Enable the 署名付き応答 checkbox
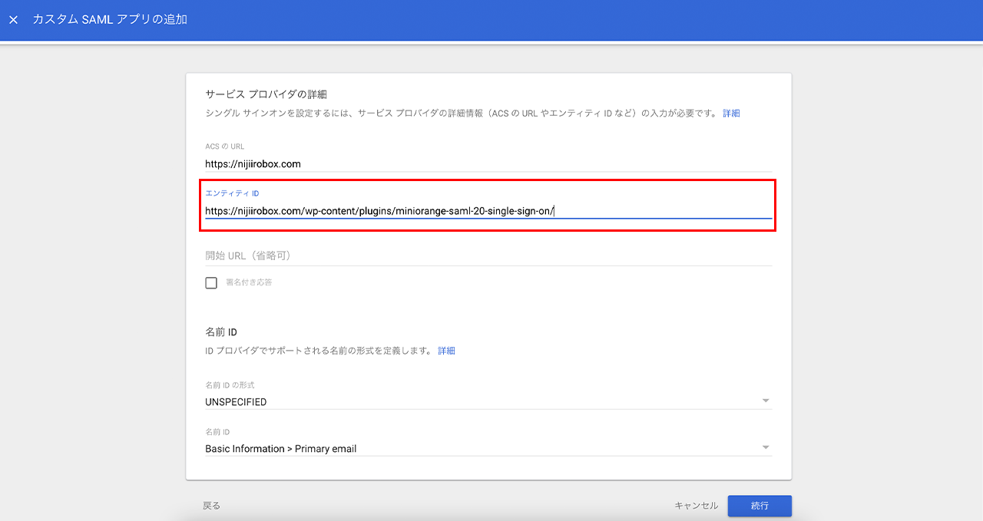 pos(211,283)
